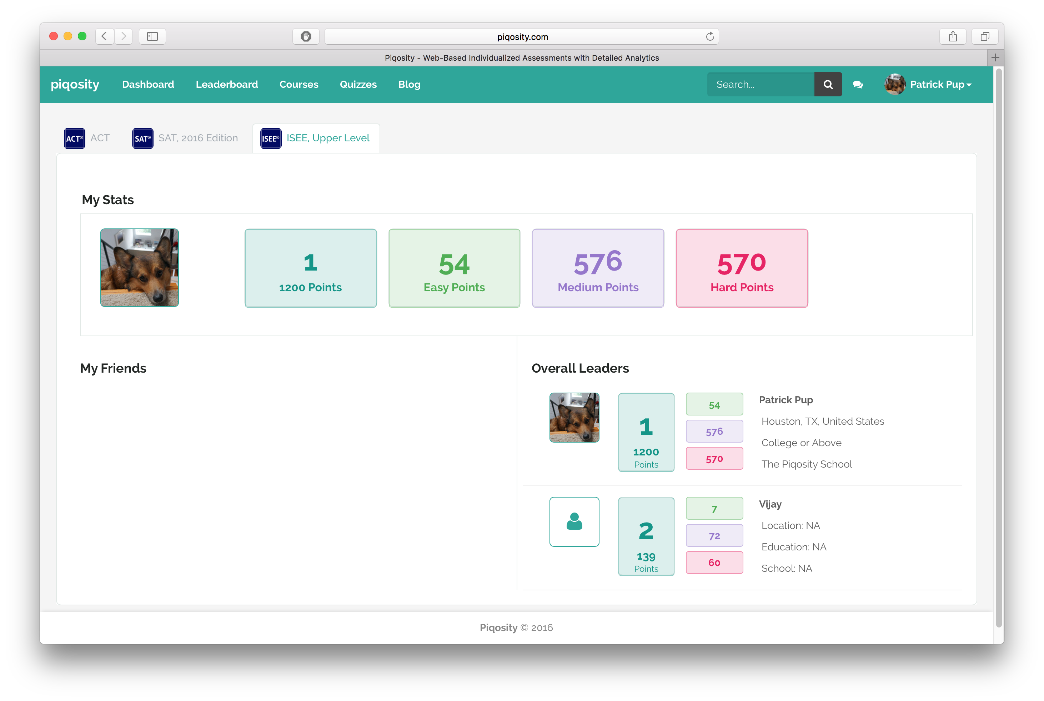Image resolution: width=1044 pixels, height=701 pixels.
Task: Click the page vertical scrollbar
Action: click(x=999, y=347)
